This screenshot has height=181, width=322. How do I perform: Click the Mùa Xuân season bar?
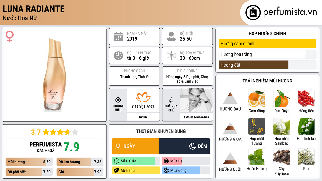136,161
